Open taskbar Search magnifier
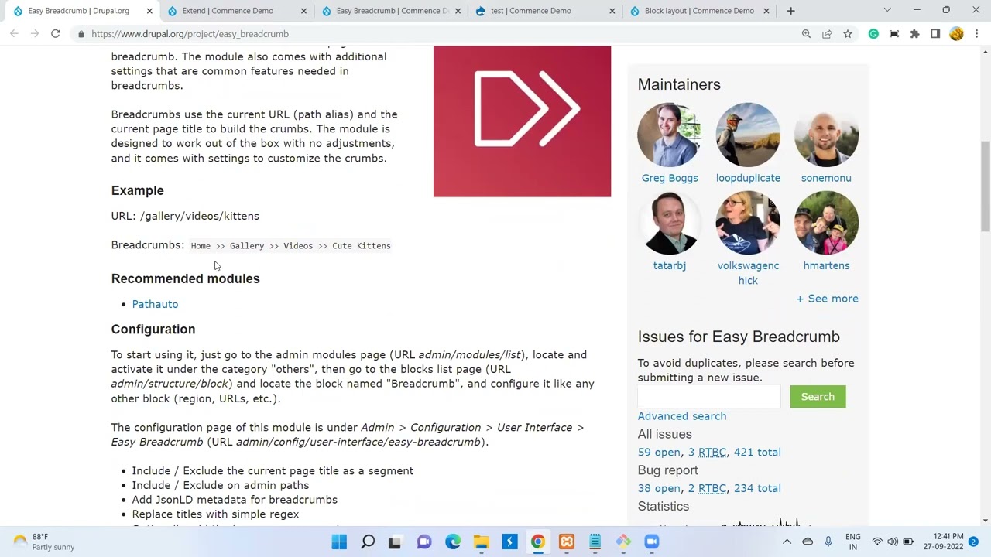991x557 pixels. [x=368, y=542]
